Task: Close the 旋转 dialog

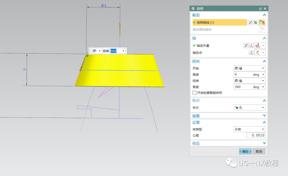Action: [x=265, y=8]
